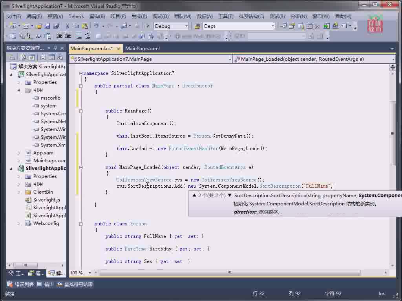Open the 查找符号结果 panel tab
The width and height of the screenshot is (402, 301).
coord(75,285)
